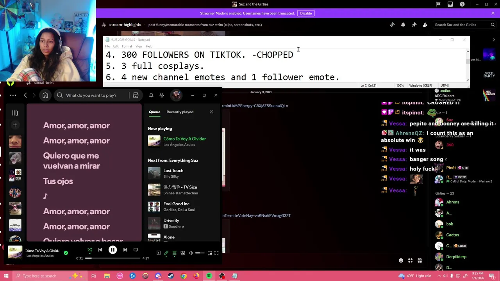The image size is (500, 281).
Task: Open first playlist thumbnail in Spotify library
Action: point(15,142)
